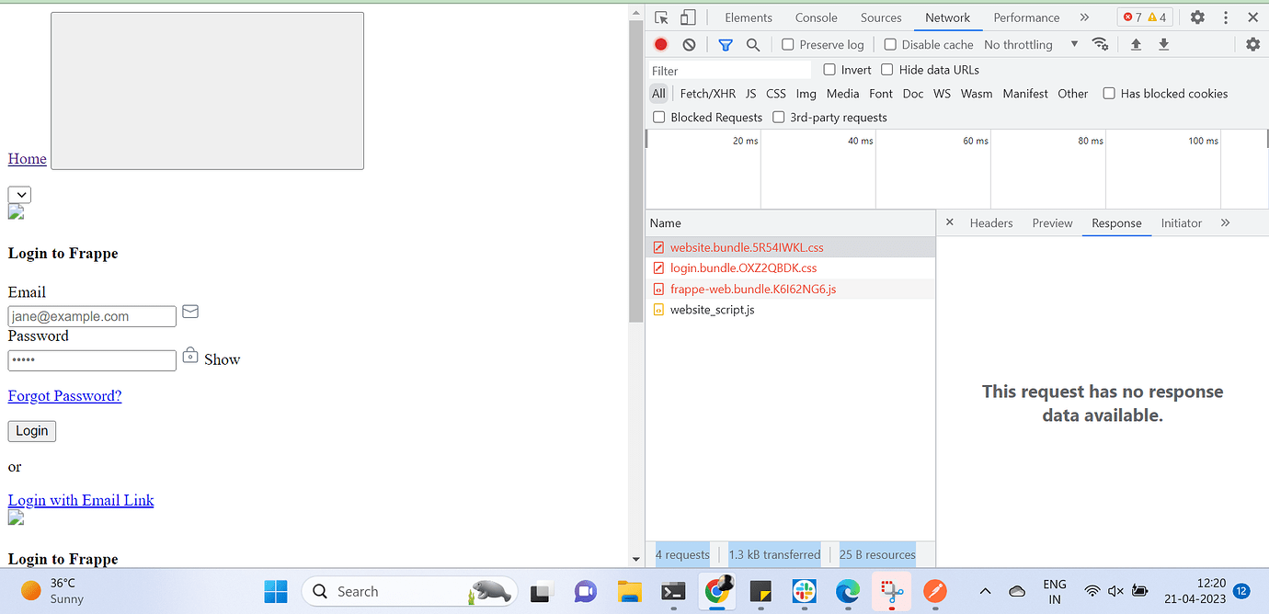Export network log as HAR
Image resolution: width=1269 pixels, height=614 pixels.
pos(1163,44)
